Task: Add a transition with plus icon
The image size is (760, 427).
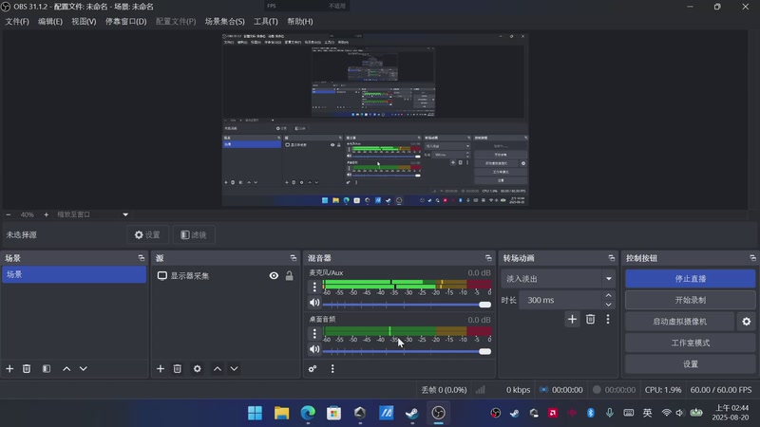Action: pos(573,320)
